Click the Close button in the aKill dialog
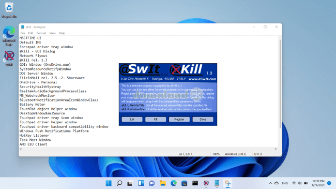The width and height of the screenshot is (336, 189). [203, 119]
